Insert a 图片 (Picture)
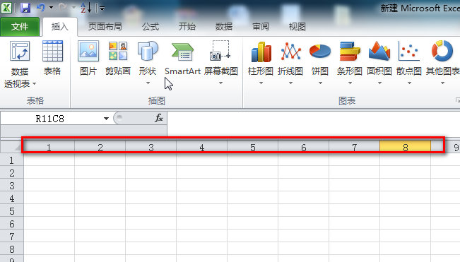The width and height of the screenshot is (460, 262). tap(88, 58)
